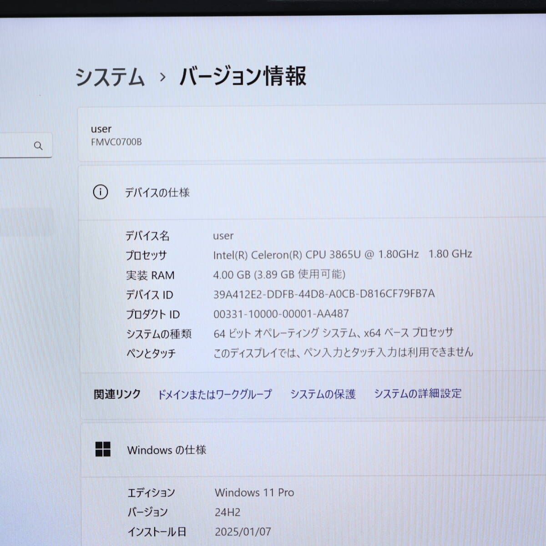This screenshot has height=546, width=546.
Task: Select the ペンとタッチ value text
Action: pos(344,352)
